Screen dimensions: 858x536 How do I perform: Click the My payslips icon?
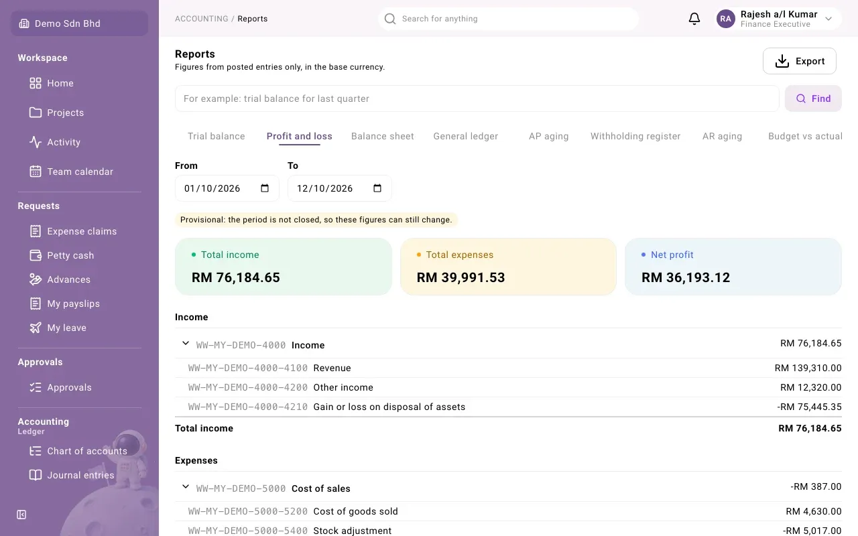point(36,304)
